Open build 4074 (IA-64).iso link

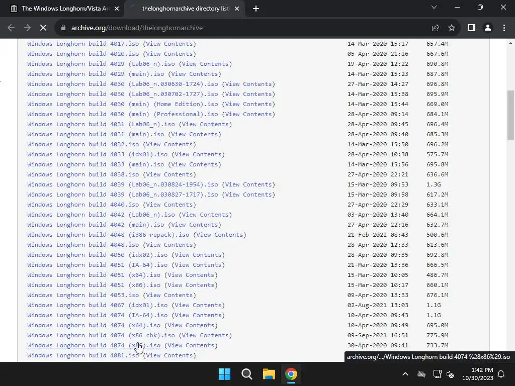click(98, 315)
